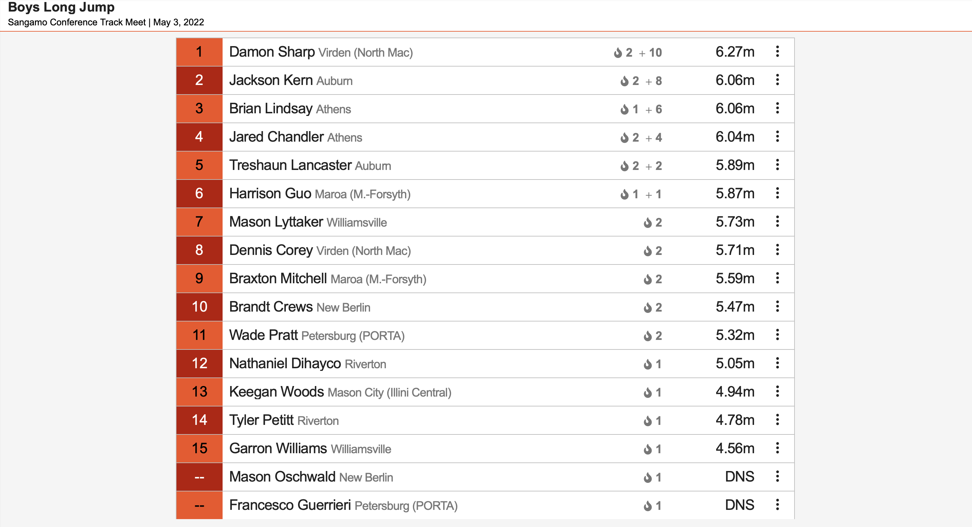Click place number 13 for Keegan Woods
This screenshot has width=972, height=527.
click(199, 392)
